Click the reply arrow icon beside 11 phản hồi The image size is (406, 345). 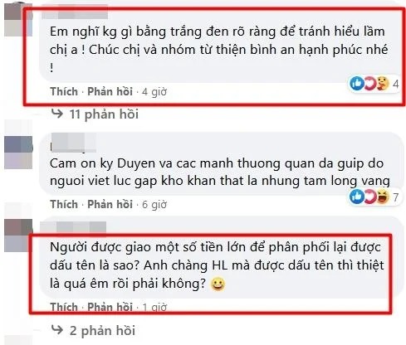coord(57,113)
